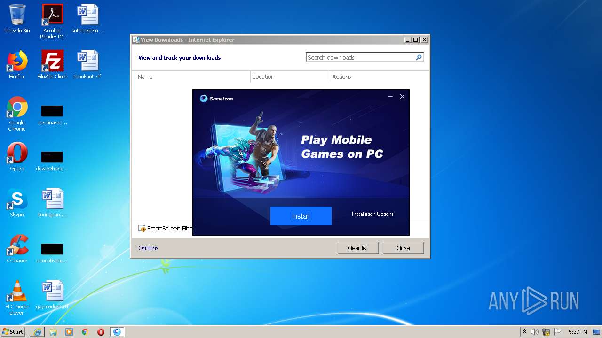Viewport: 602px width, 338px height.
Task: Open Installation Options in GameLoop installer
Action: [373, 214]
